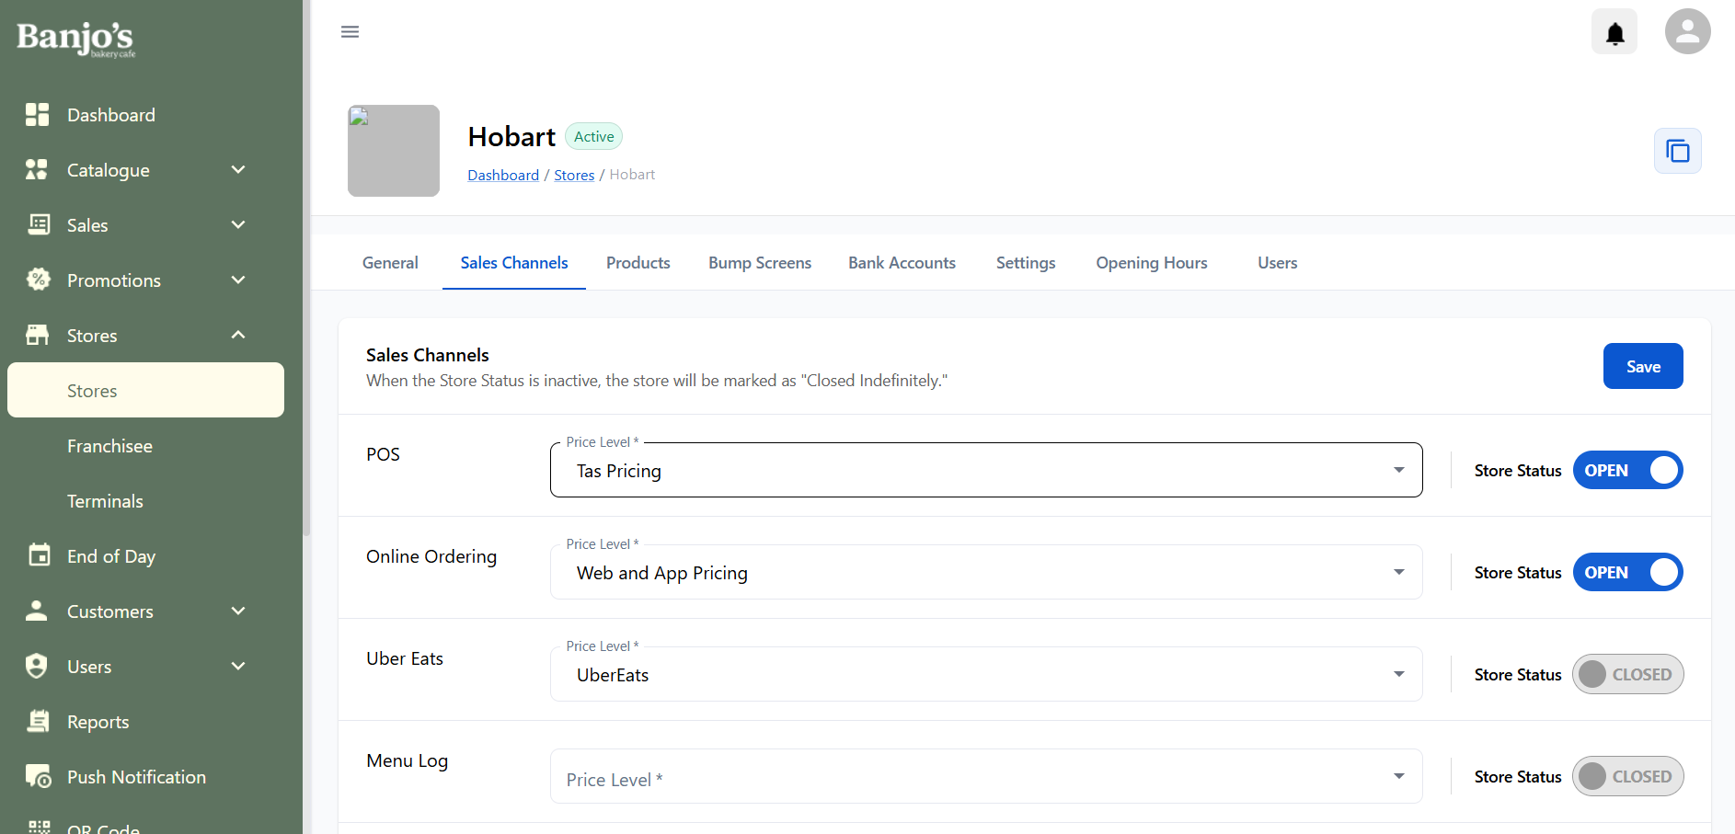Open Dashboard from the sidebar icon
Image resolution: width=1735 pixels, height=834 pixels.
(38, 115)
